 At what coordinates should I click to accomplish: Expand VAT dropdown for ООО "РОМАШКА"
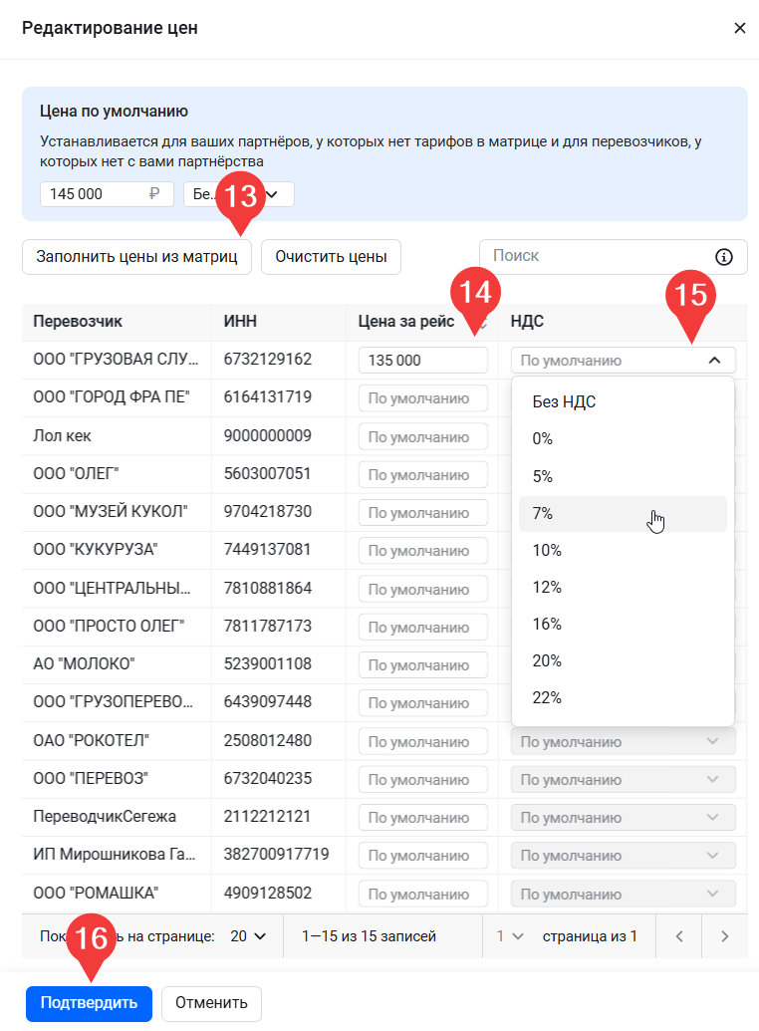tap(623, 893)
